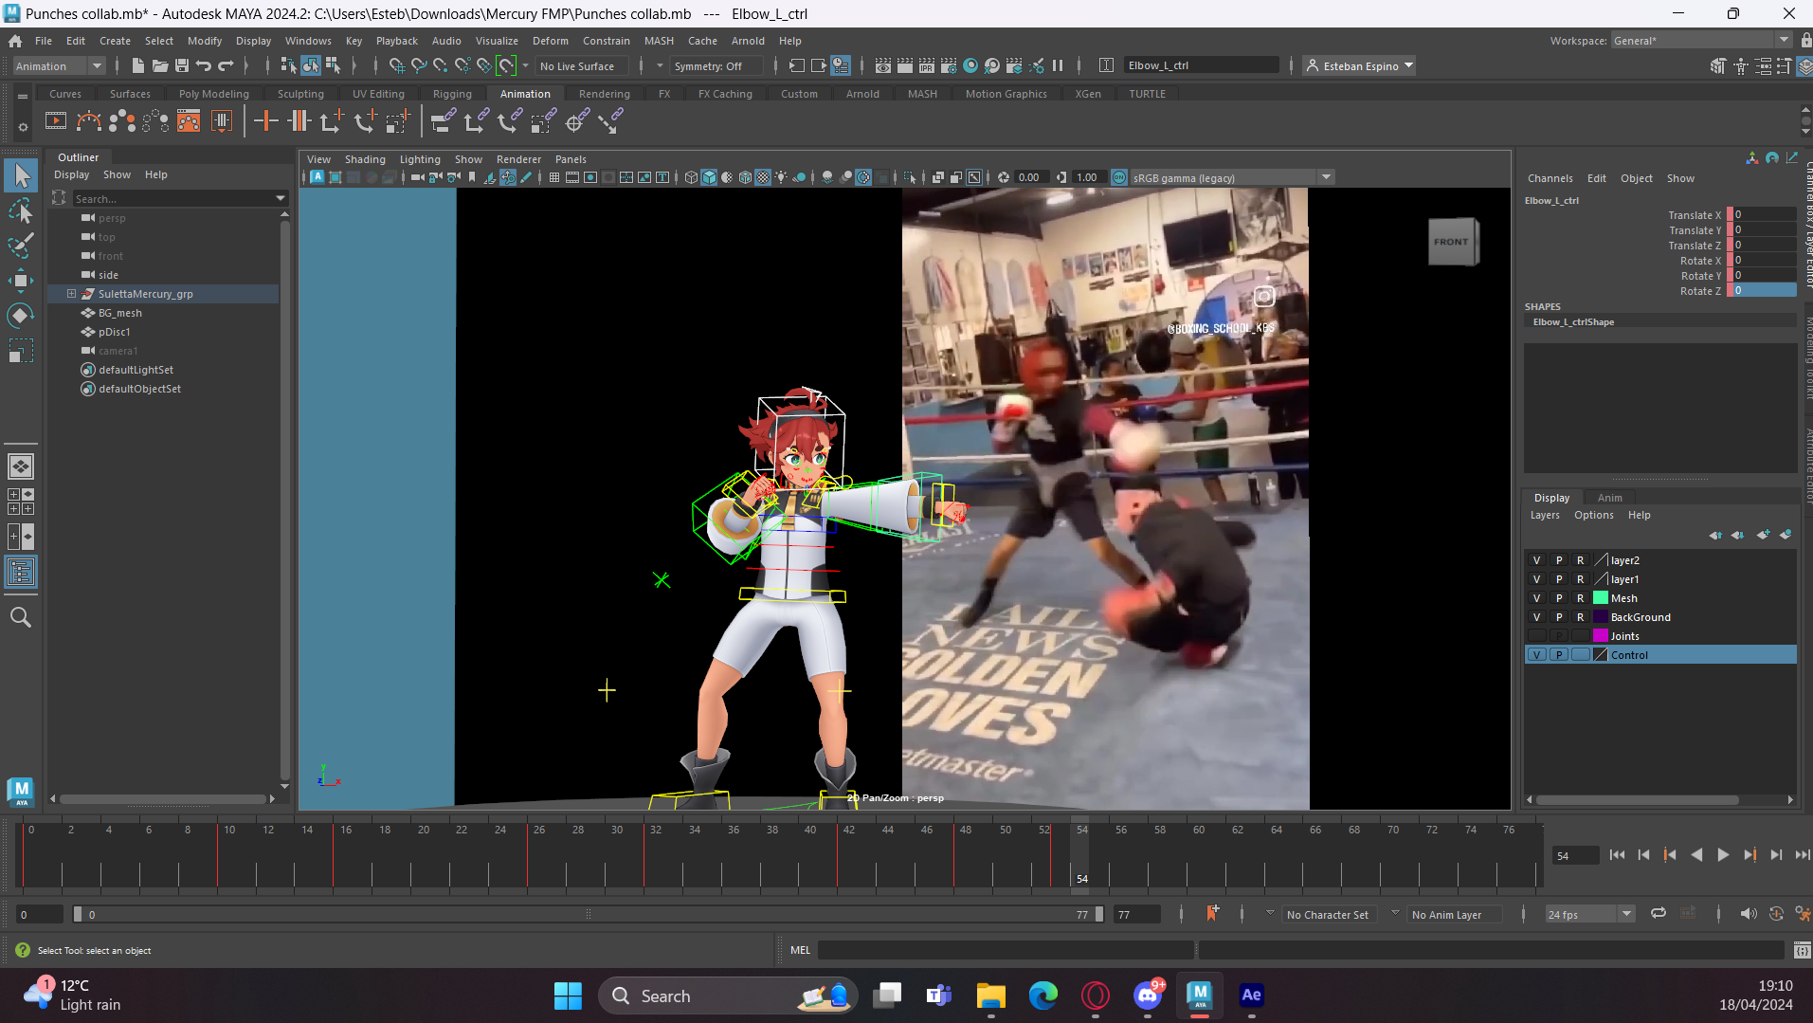The height and width of the screenshot is (1023, 1813).
Task: Click the play forward button
Action: coord(1723,855)
